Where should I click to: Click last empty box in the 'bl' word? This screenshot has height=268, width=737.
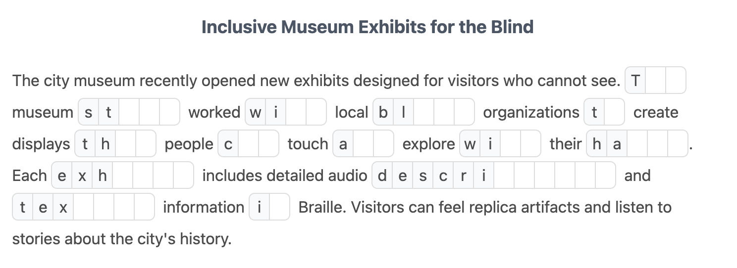click(464, 112)
